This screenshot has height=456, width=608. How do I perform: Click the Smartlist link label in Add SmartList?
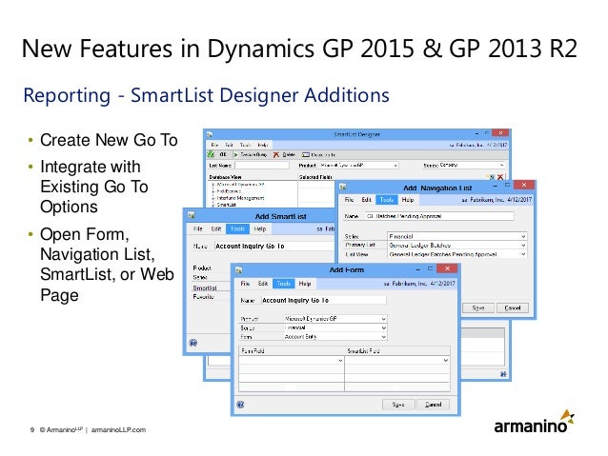point(205,287)
